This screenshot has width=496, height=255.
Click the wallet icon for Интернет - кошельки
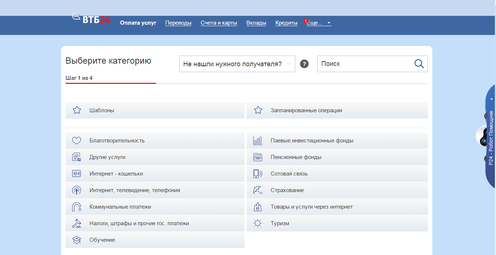click(77, 174)
